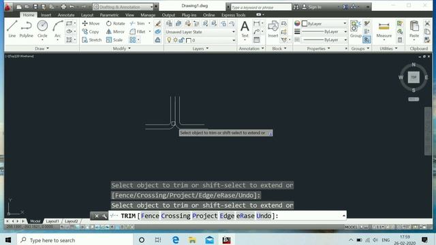Choose the Fence option in command line
Viewport: 436px width, 245px height.
tap(150, 216)
